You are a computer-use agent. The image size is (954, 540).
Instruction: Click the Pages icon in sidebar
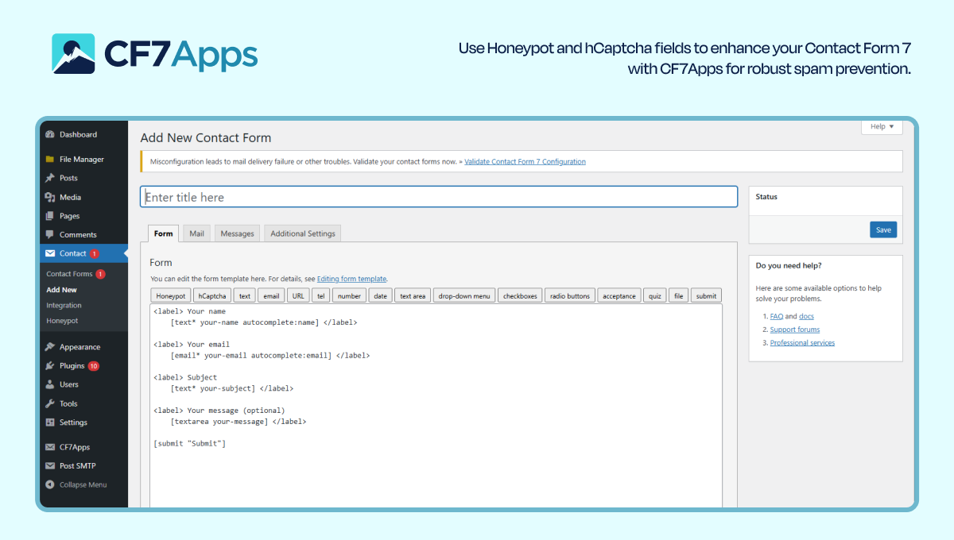(x=50, y=216)
